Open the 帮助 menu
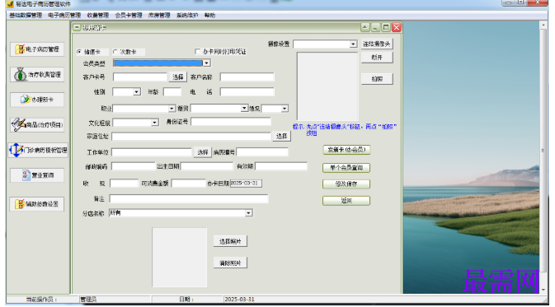This screenshot has height=307, width=555. (x=209, y=15)
